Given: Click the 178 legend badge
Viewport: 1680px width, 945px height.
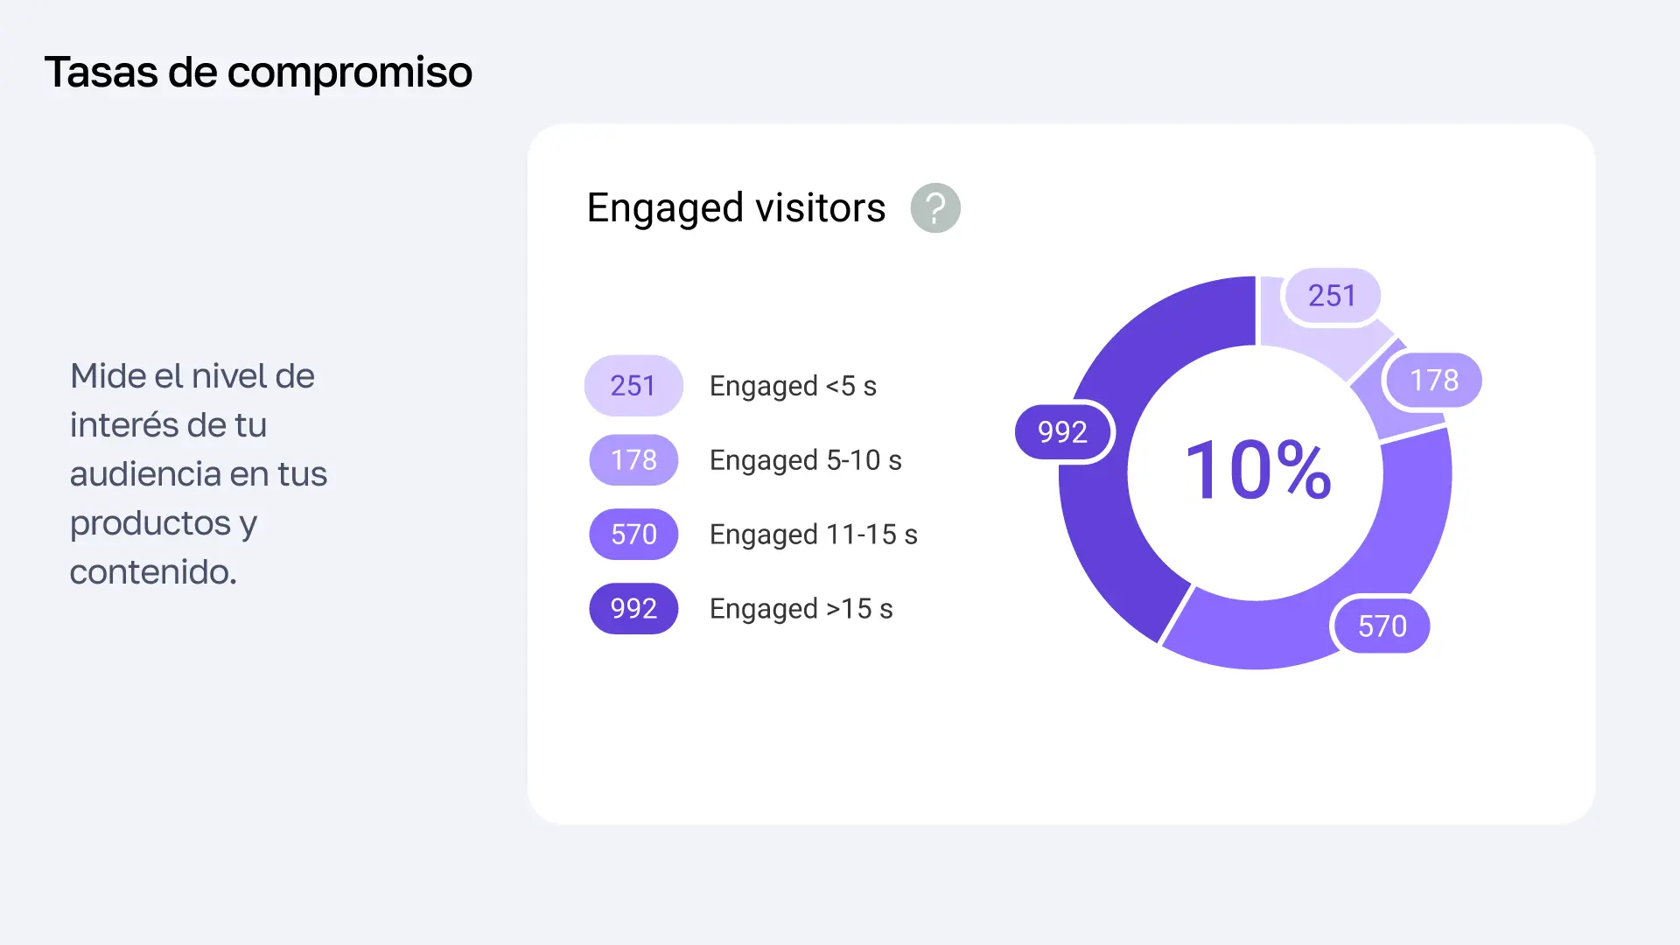Looking at the screenshot, I should tap(633, 460).
